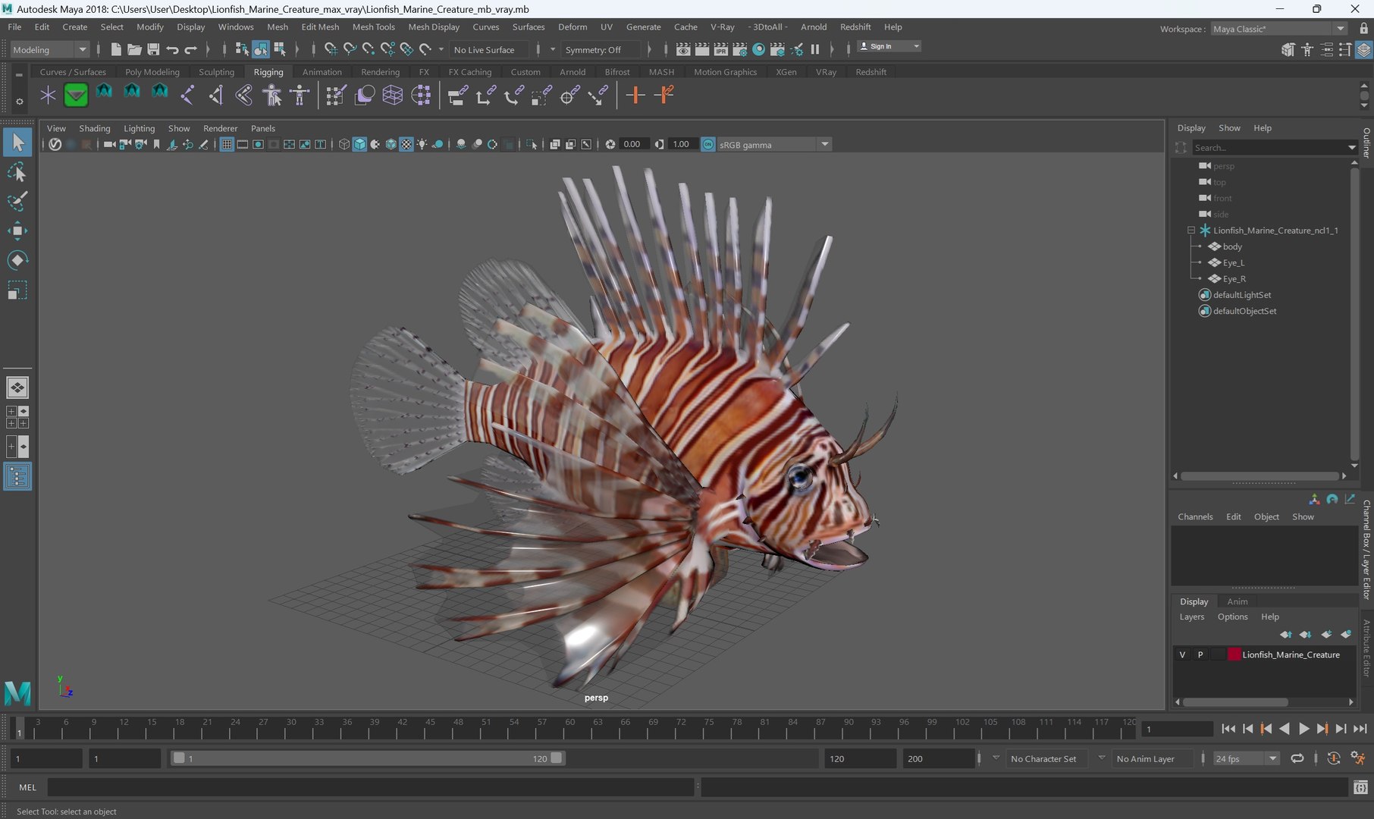Click the red color swatch of Lionfish layer

pyautogui.click(x=1234, y=654)
